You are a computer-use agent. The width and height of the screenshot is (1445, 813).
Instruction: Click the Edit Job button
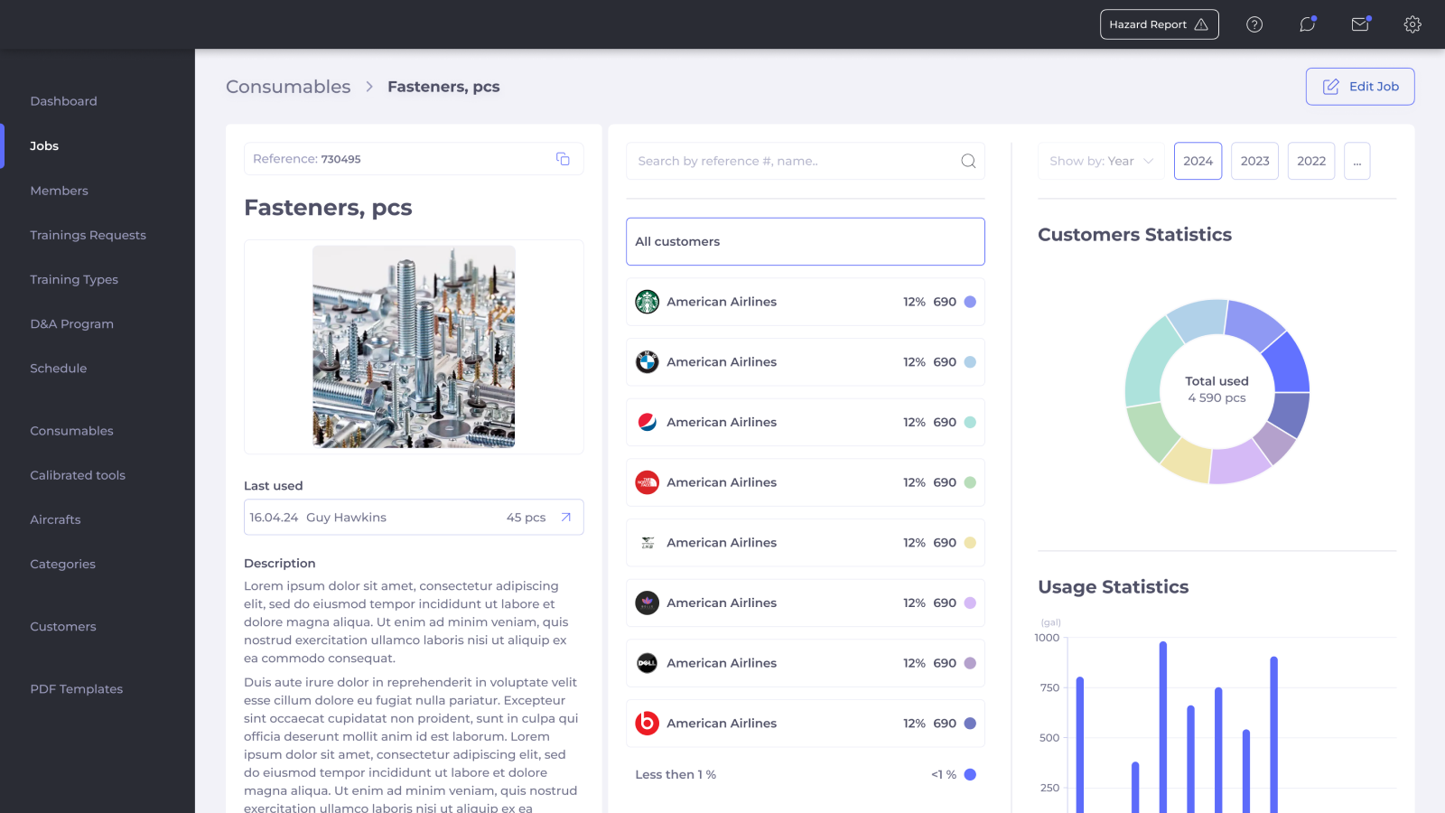[1360, 87]
